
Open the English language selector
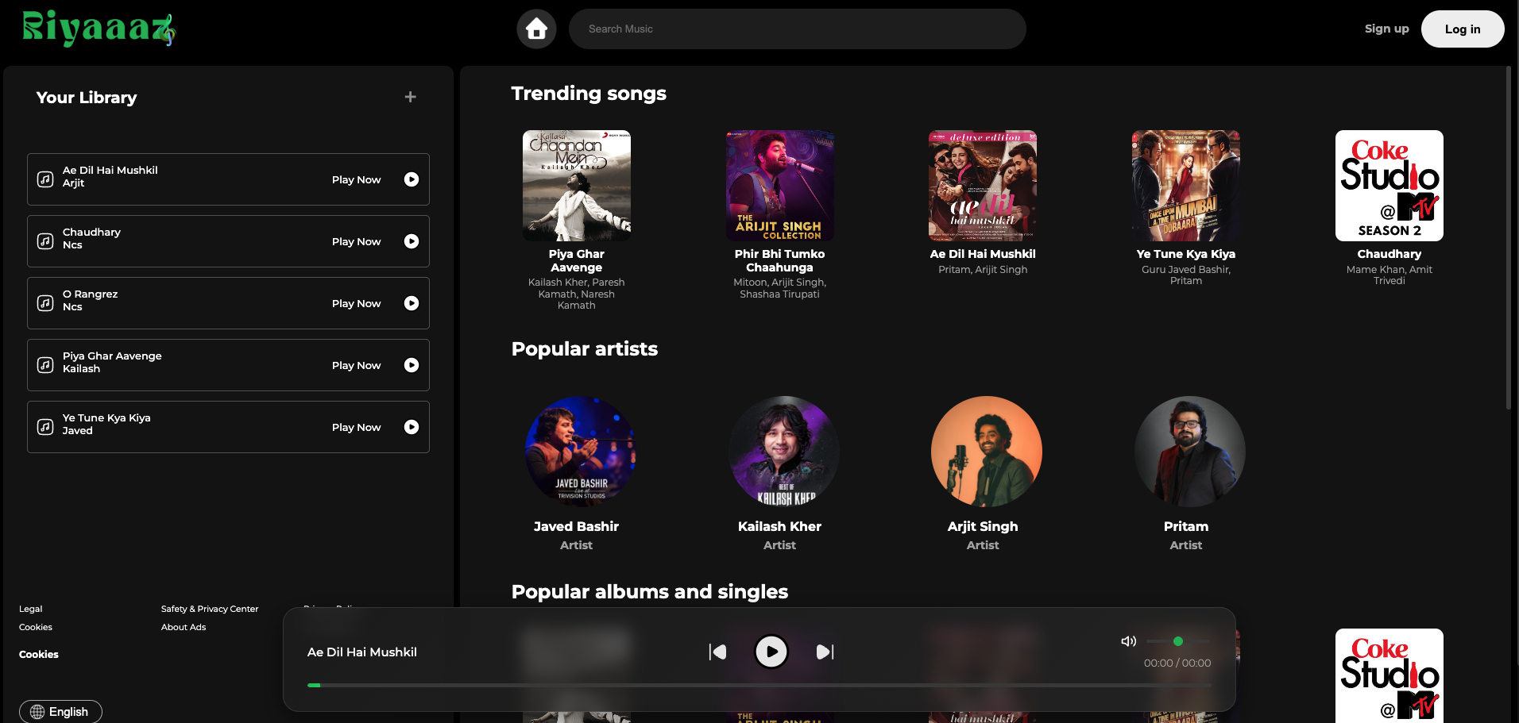60,712
